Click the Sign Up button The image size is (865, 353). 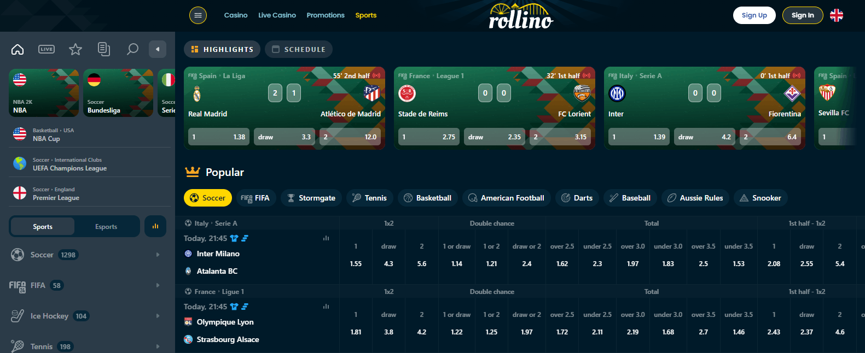coord(754,15)
